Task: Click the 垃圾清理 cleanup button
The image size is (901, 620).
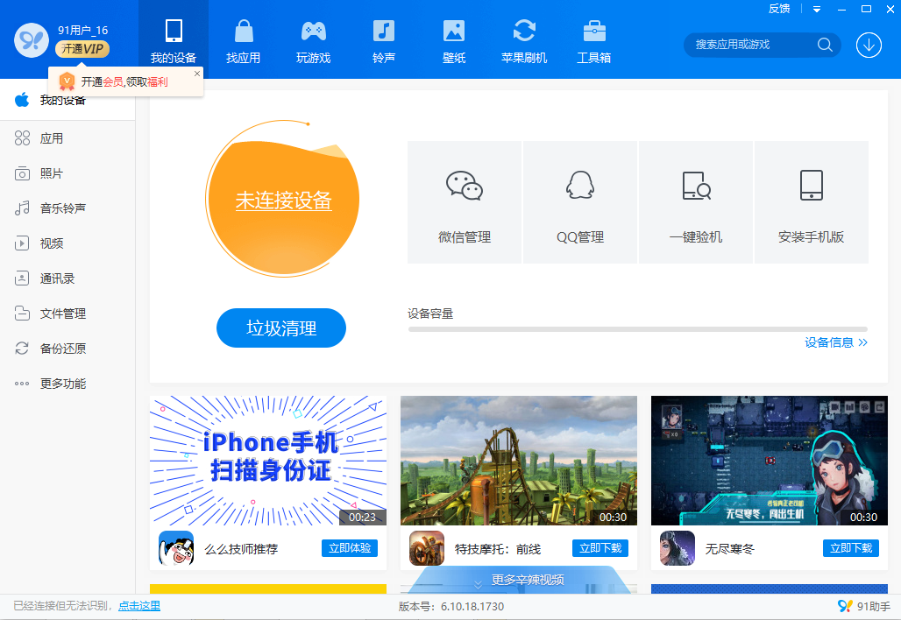Action: point(281,328)
